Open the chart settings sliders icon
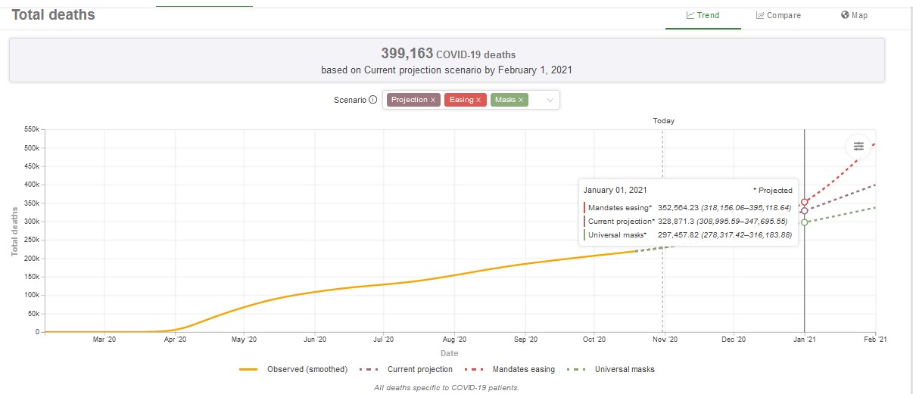This screenshot has height=394, width=913. (x=858, y=146)
